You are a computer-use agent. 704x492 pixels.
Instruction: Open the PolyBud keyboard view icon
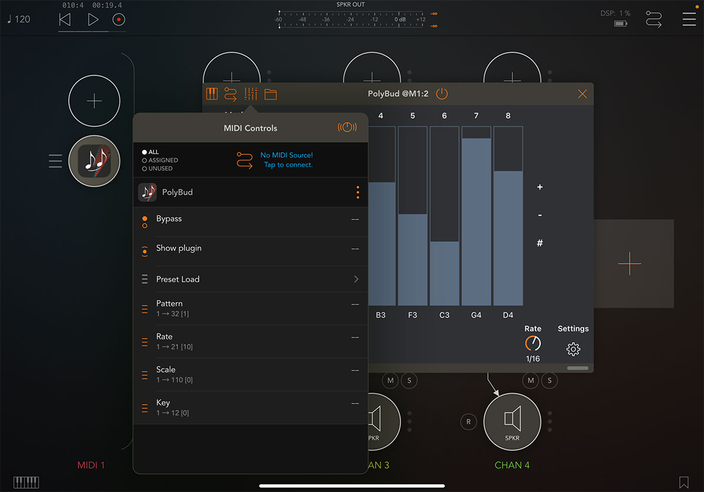[212, 94]
